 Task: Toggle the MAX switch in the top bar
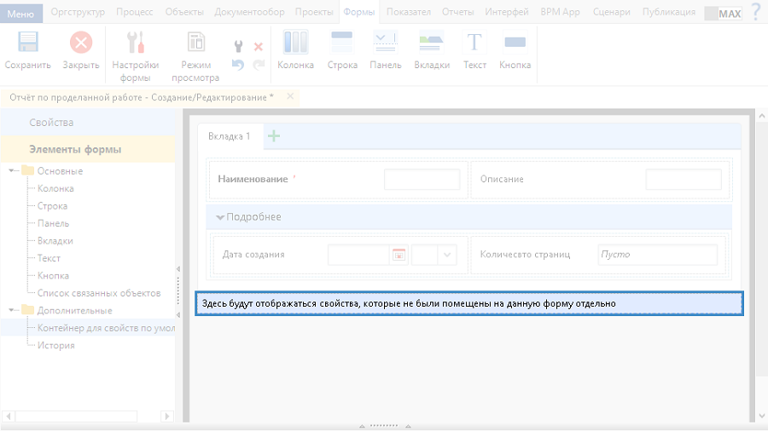723,13
